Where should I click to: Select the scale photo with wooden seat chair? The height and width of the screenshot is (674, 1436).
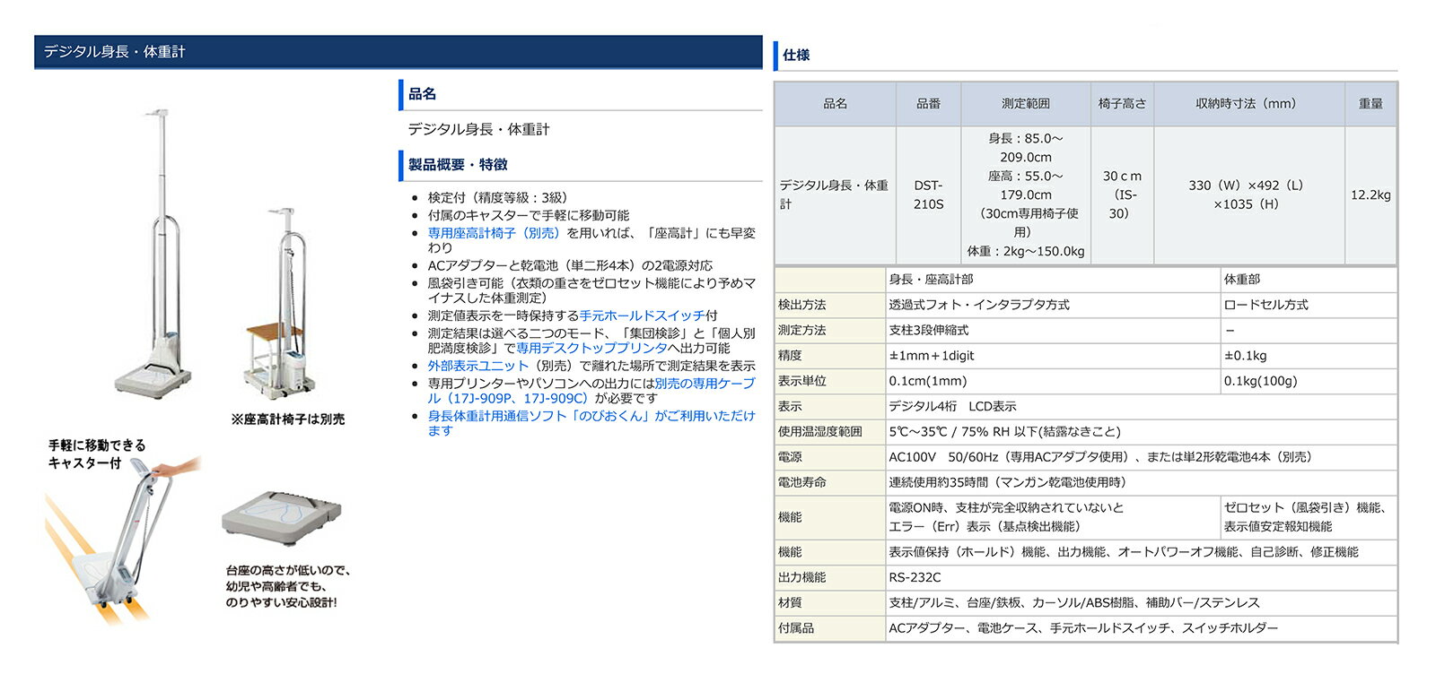[280, 305]
